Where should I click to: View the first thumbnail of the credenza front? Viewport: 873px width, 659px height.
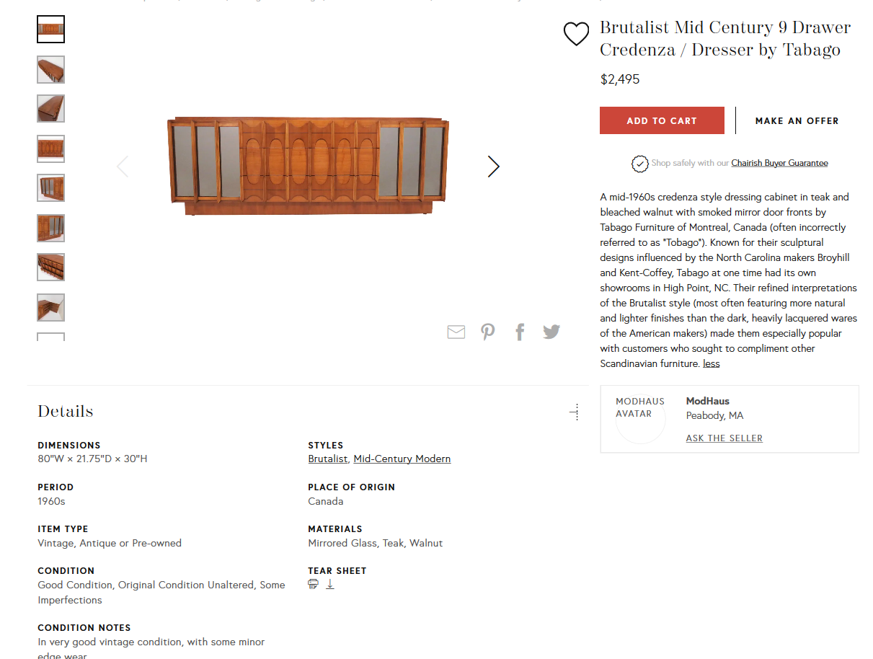(50, 30)
